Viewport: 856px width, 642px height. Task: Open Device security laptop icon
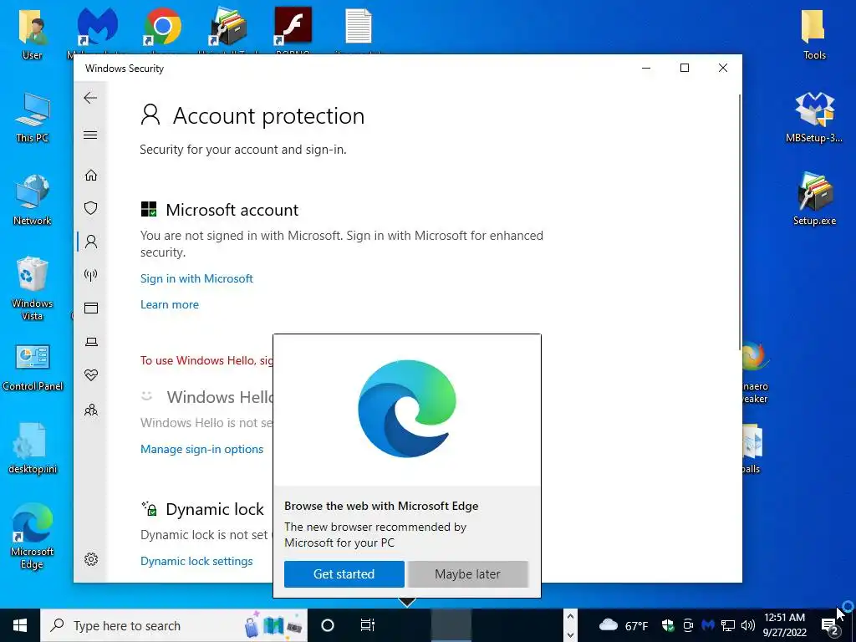tap(91, 342)
